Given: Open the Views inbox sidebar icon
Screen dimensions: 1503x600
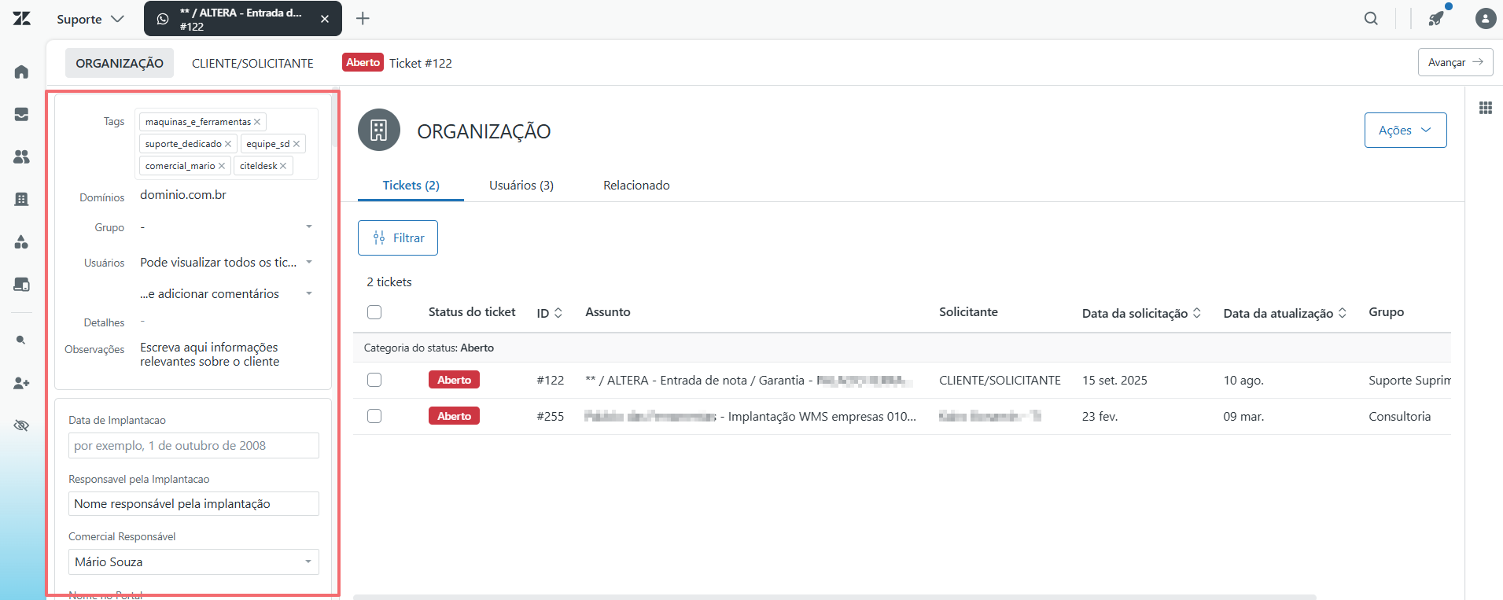Looking at the screenshot, I should click(22, 114).
